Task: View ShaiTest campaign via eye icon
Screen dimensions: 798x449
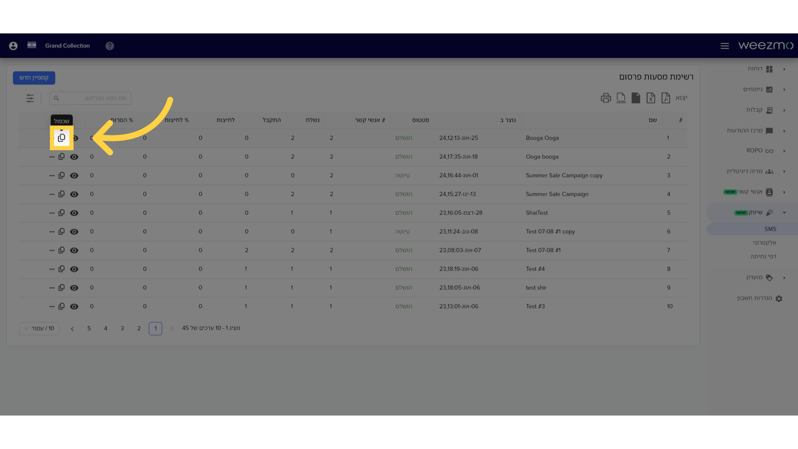Action: 74,213
